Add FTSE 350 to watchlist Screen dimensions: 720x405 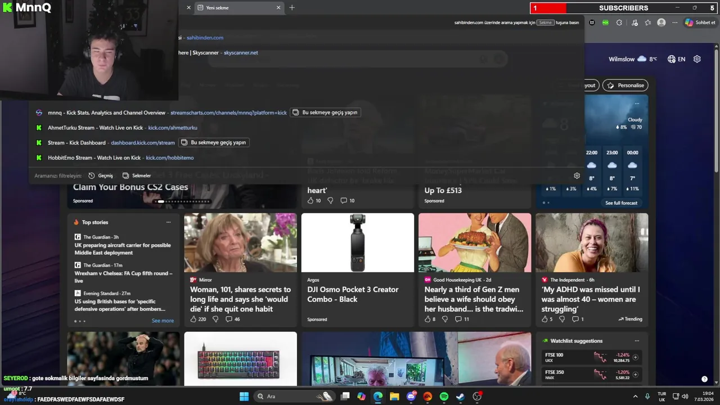pos(636,374)
